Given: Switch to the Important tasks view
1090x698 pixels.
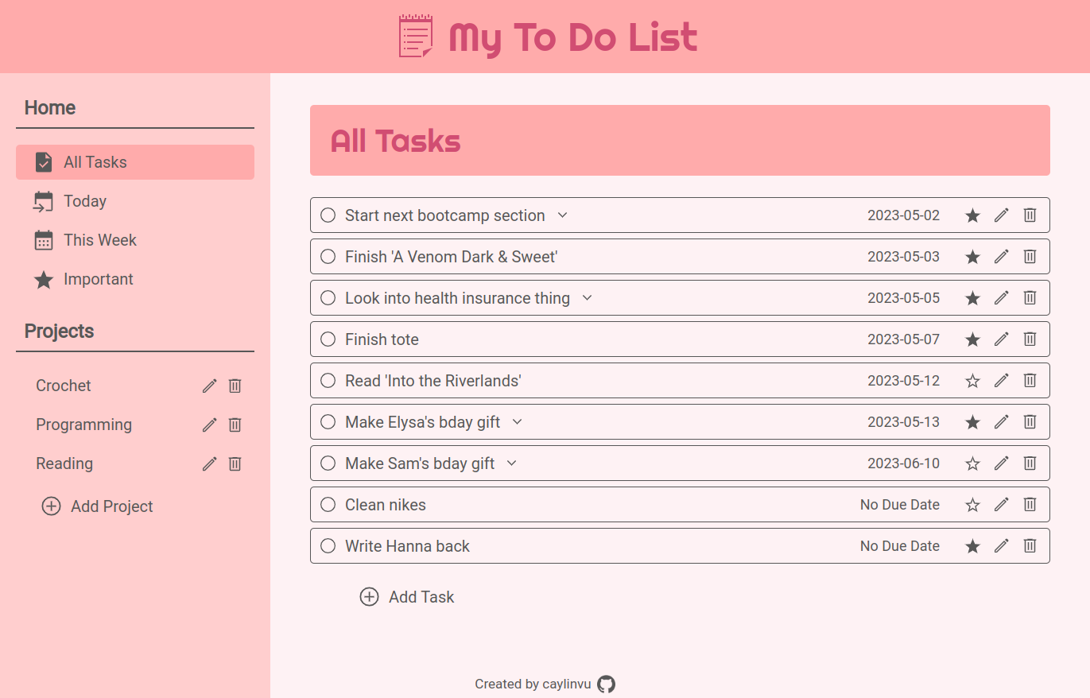Looking at the screenshot, I should 98,279.
